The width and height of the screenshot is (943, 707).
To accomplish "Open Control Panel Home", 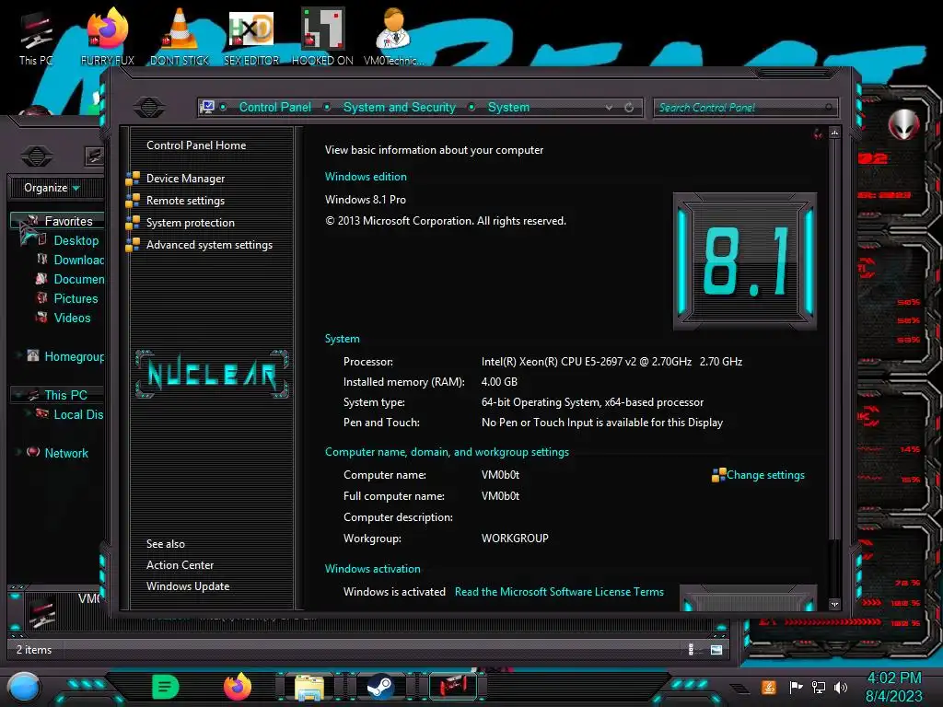I will 196,145.
